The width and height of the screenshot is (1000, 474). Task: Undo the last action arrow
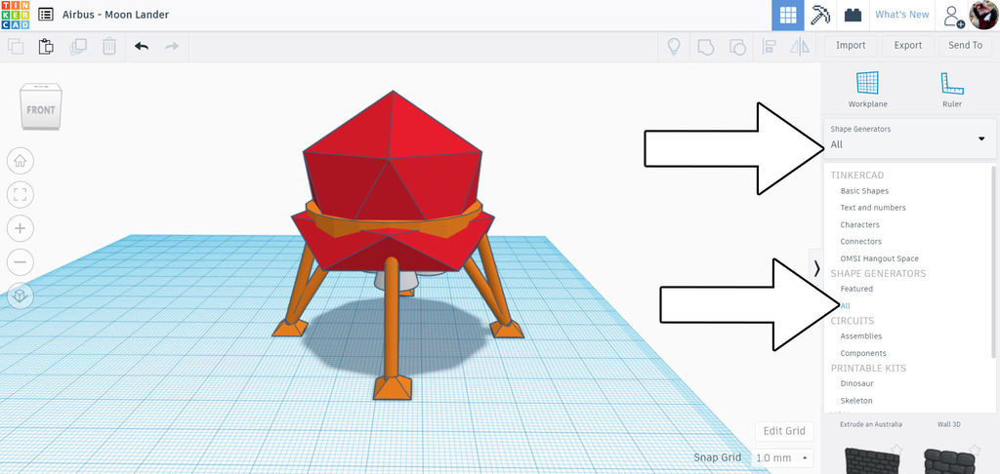click(142, 46)
